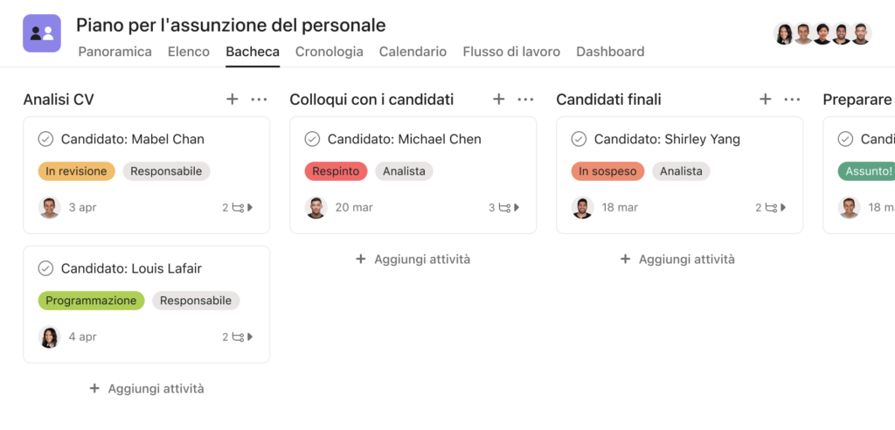
Task: Mark Candidato: Michael Chen as complete
Action: point(312,139)
